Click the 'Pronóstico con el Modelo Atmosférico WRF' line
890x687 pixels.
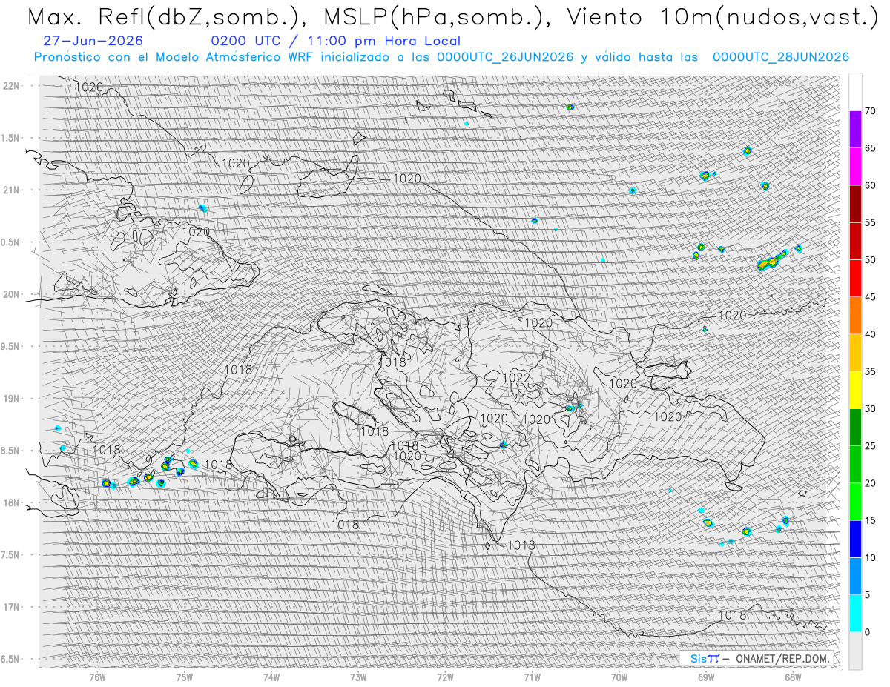tap(441, 57)
